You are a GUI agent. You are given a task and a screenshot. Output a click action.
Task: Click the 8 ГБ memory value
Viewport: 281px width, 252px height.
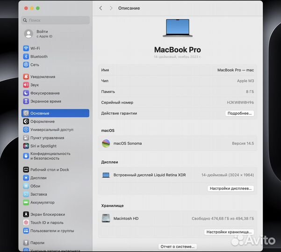click(x=250, y=92)
